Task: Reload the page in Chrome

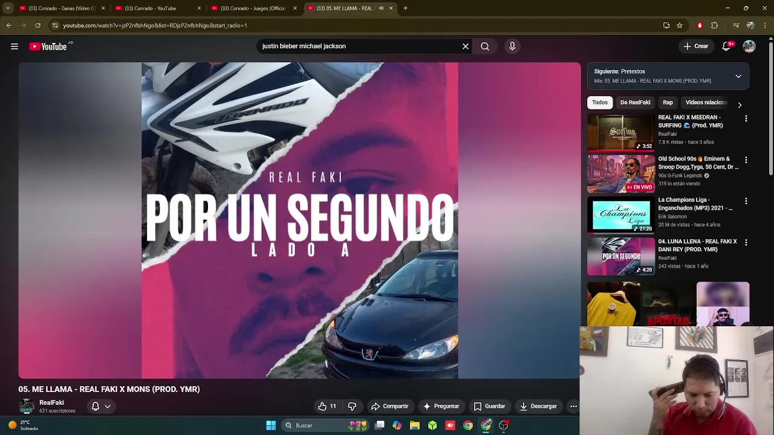Action: [x=37, y=25]
